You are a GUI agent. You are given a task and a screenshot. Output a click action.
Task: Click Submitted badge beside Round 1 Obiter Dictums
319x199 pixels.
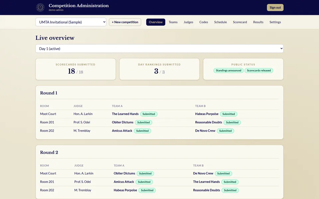144,122
